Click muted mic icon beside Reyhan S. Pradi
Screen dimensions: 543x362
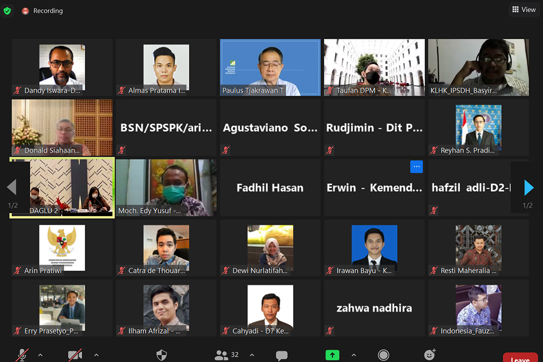tap(434, 150)
